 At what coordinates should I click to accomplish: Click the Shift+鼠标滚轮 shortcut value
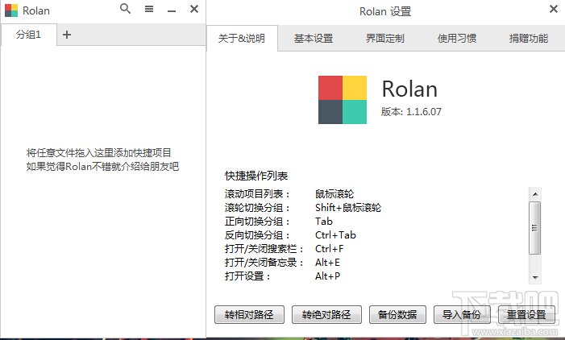click(x=348, y=207)
